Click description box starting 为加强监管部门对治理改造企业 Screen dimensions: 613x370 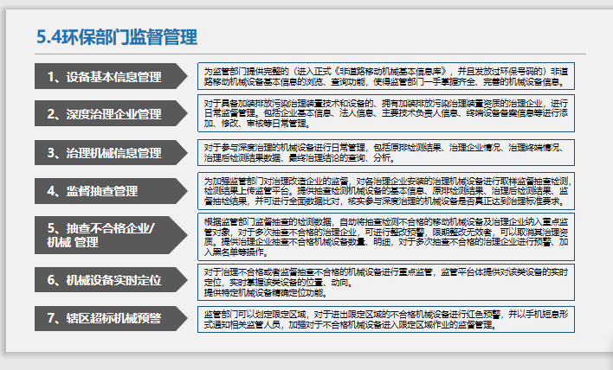coord(386,191)
